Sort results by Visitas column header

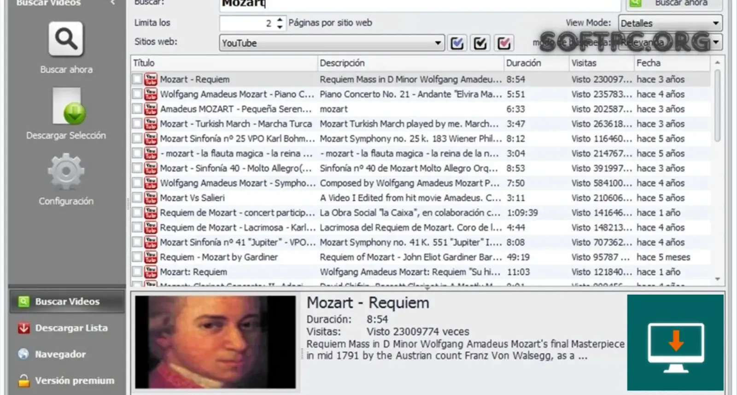point(602,63)
